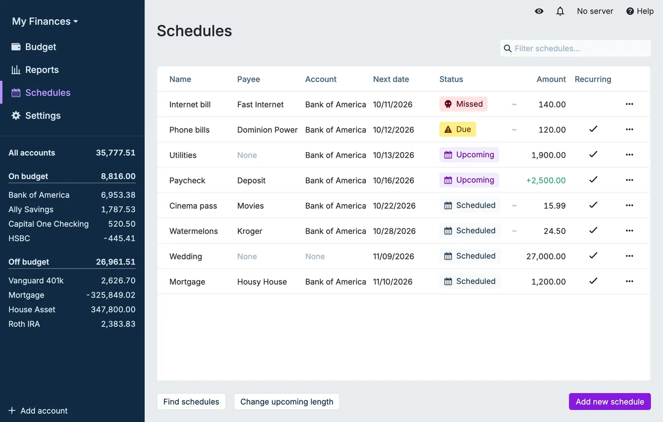
Task: Click the +2,500.00 amount cell
Action: coord(546,180)
